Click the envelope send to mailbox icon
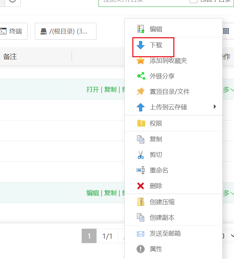The image size is (234, 259). (x=141, y=233)
